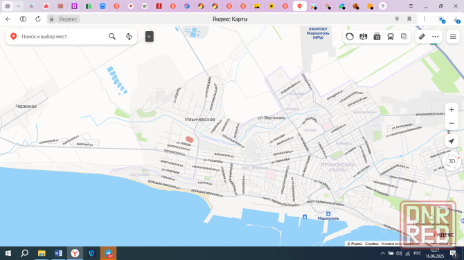This screenshot has width=464, height=260.
Task: Click the search magnifier icon in Yandex Maps
Action: (x=112, y=37)
